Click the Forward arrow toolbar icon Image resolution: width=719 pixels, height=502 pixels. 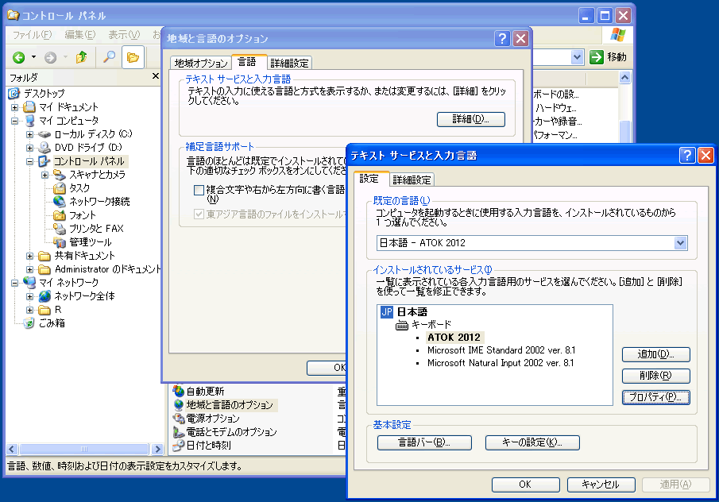[50, 57]
